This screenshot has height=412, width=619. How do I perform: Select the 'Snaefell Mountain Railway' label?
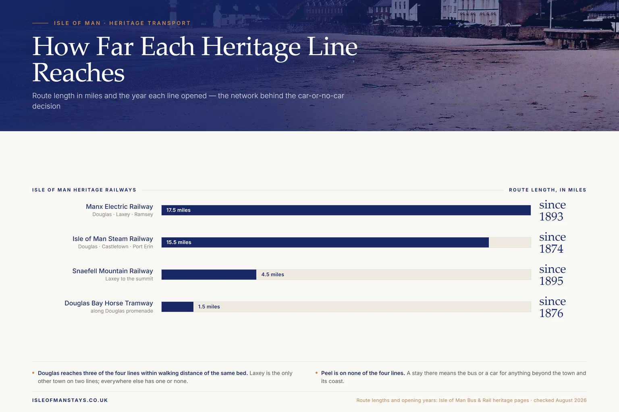pos(113,271)
